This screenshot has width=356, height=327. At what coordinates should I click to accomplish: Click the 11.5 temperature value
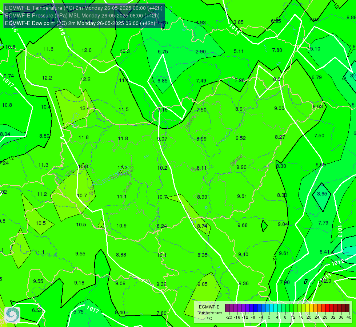(x=124, y=110)
